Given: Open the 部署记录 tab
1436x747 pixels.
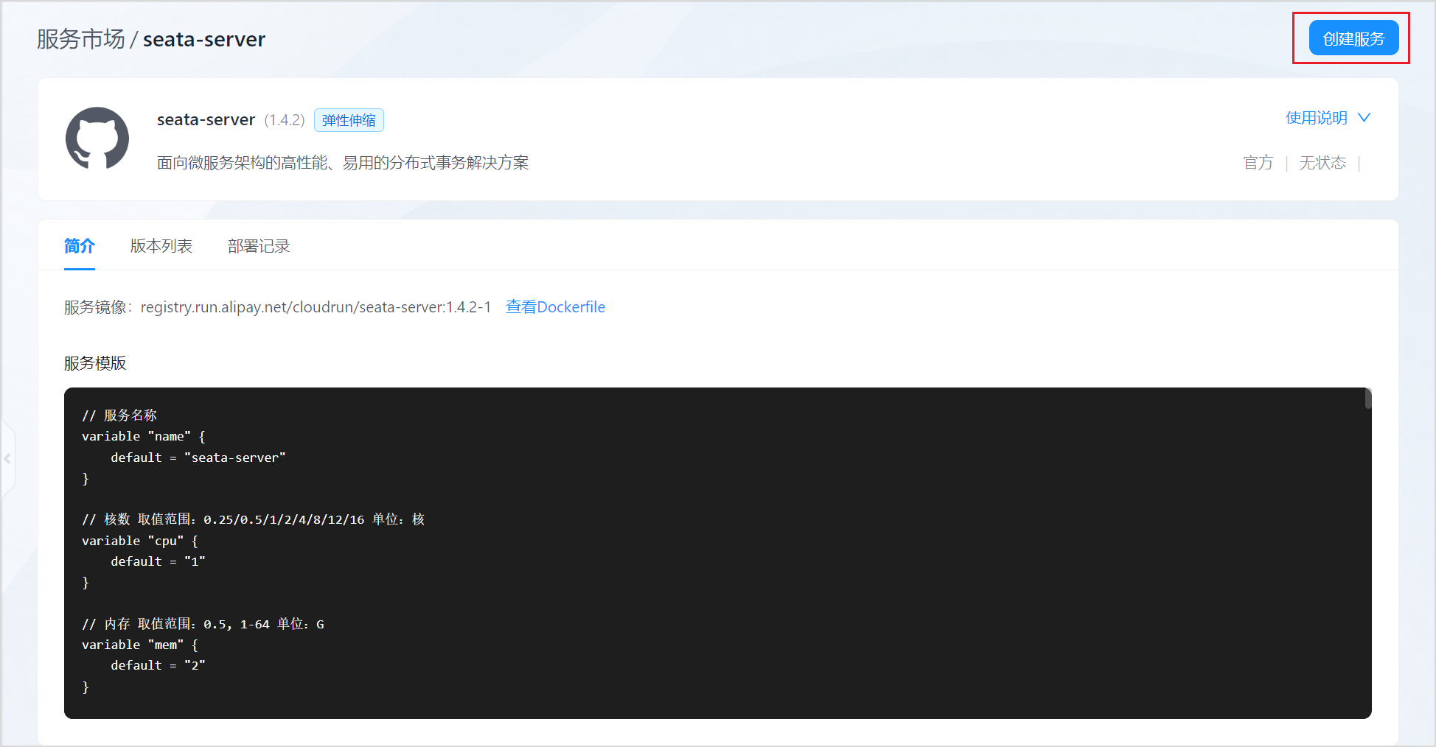Looking at the screenshot, I should pyautogui.click(x=259, y=246).
